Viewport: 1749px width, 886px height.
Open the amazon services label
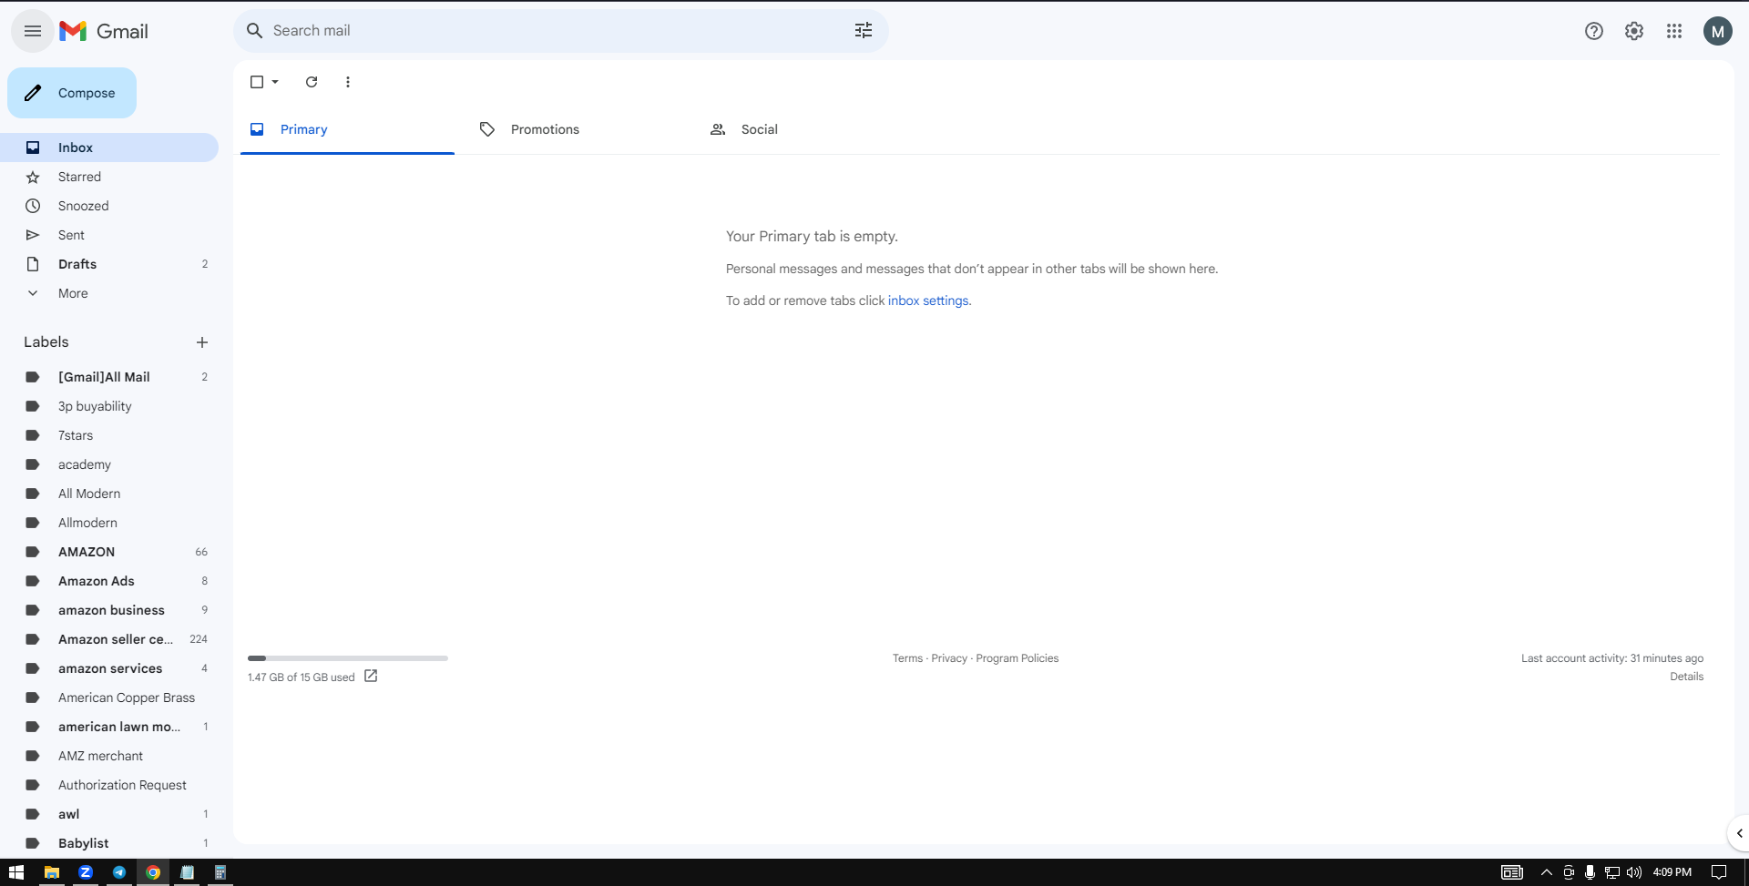click(x=109, y=668)
